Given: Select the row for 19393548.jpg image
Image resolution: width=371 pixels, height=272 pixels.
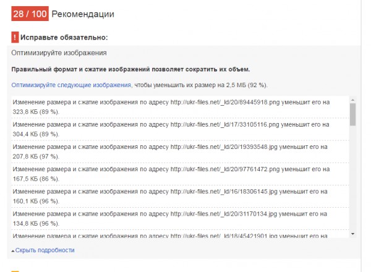Looking at the screenshot, I should coord(180,151).
